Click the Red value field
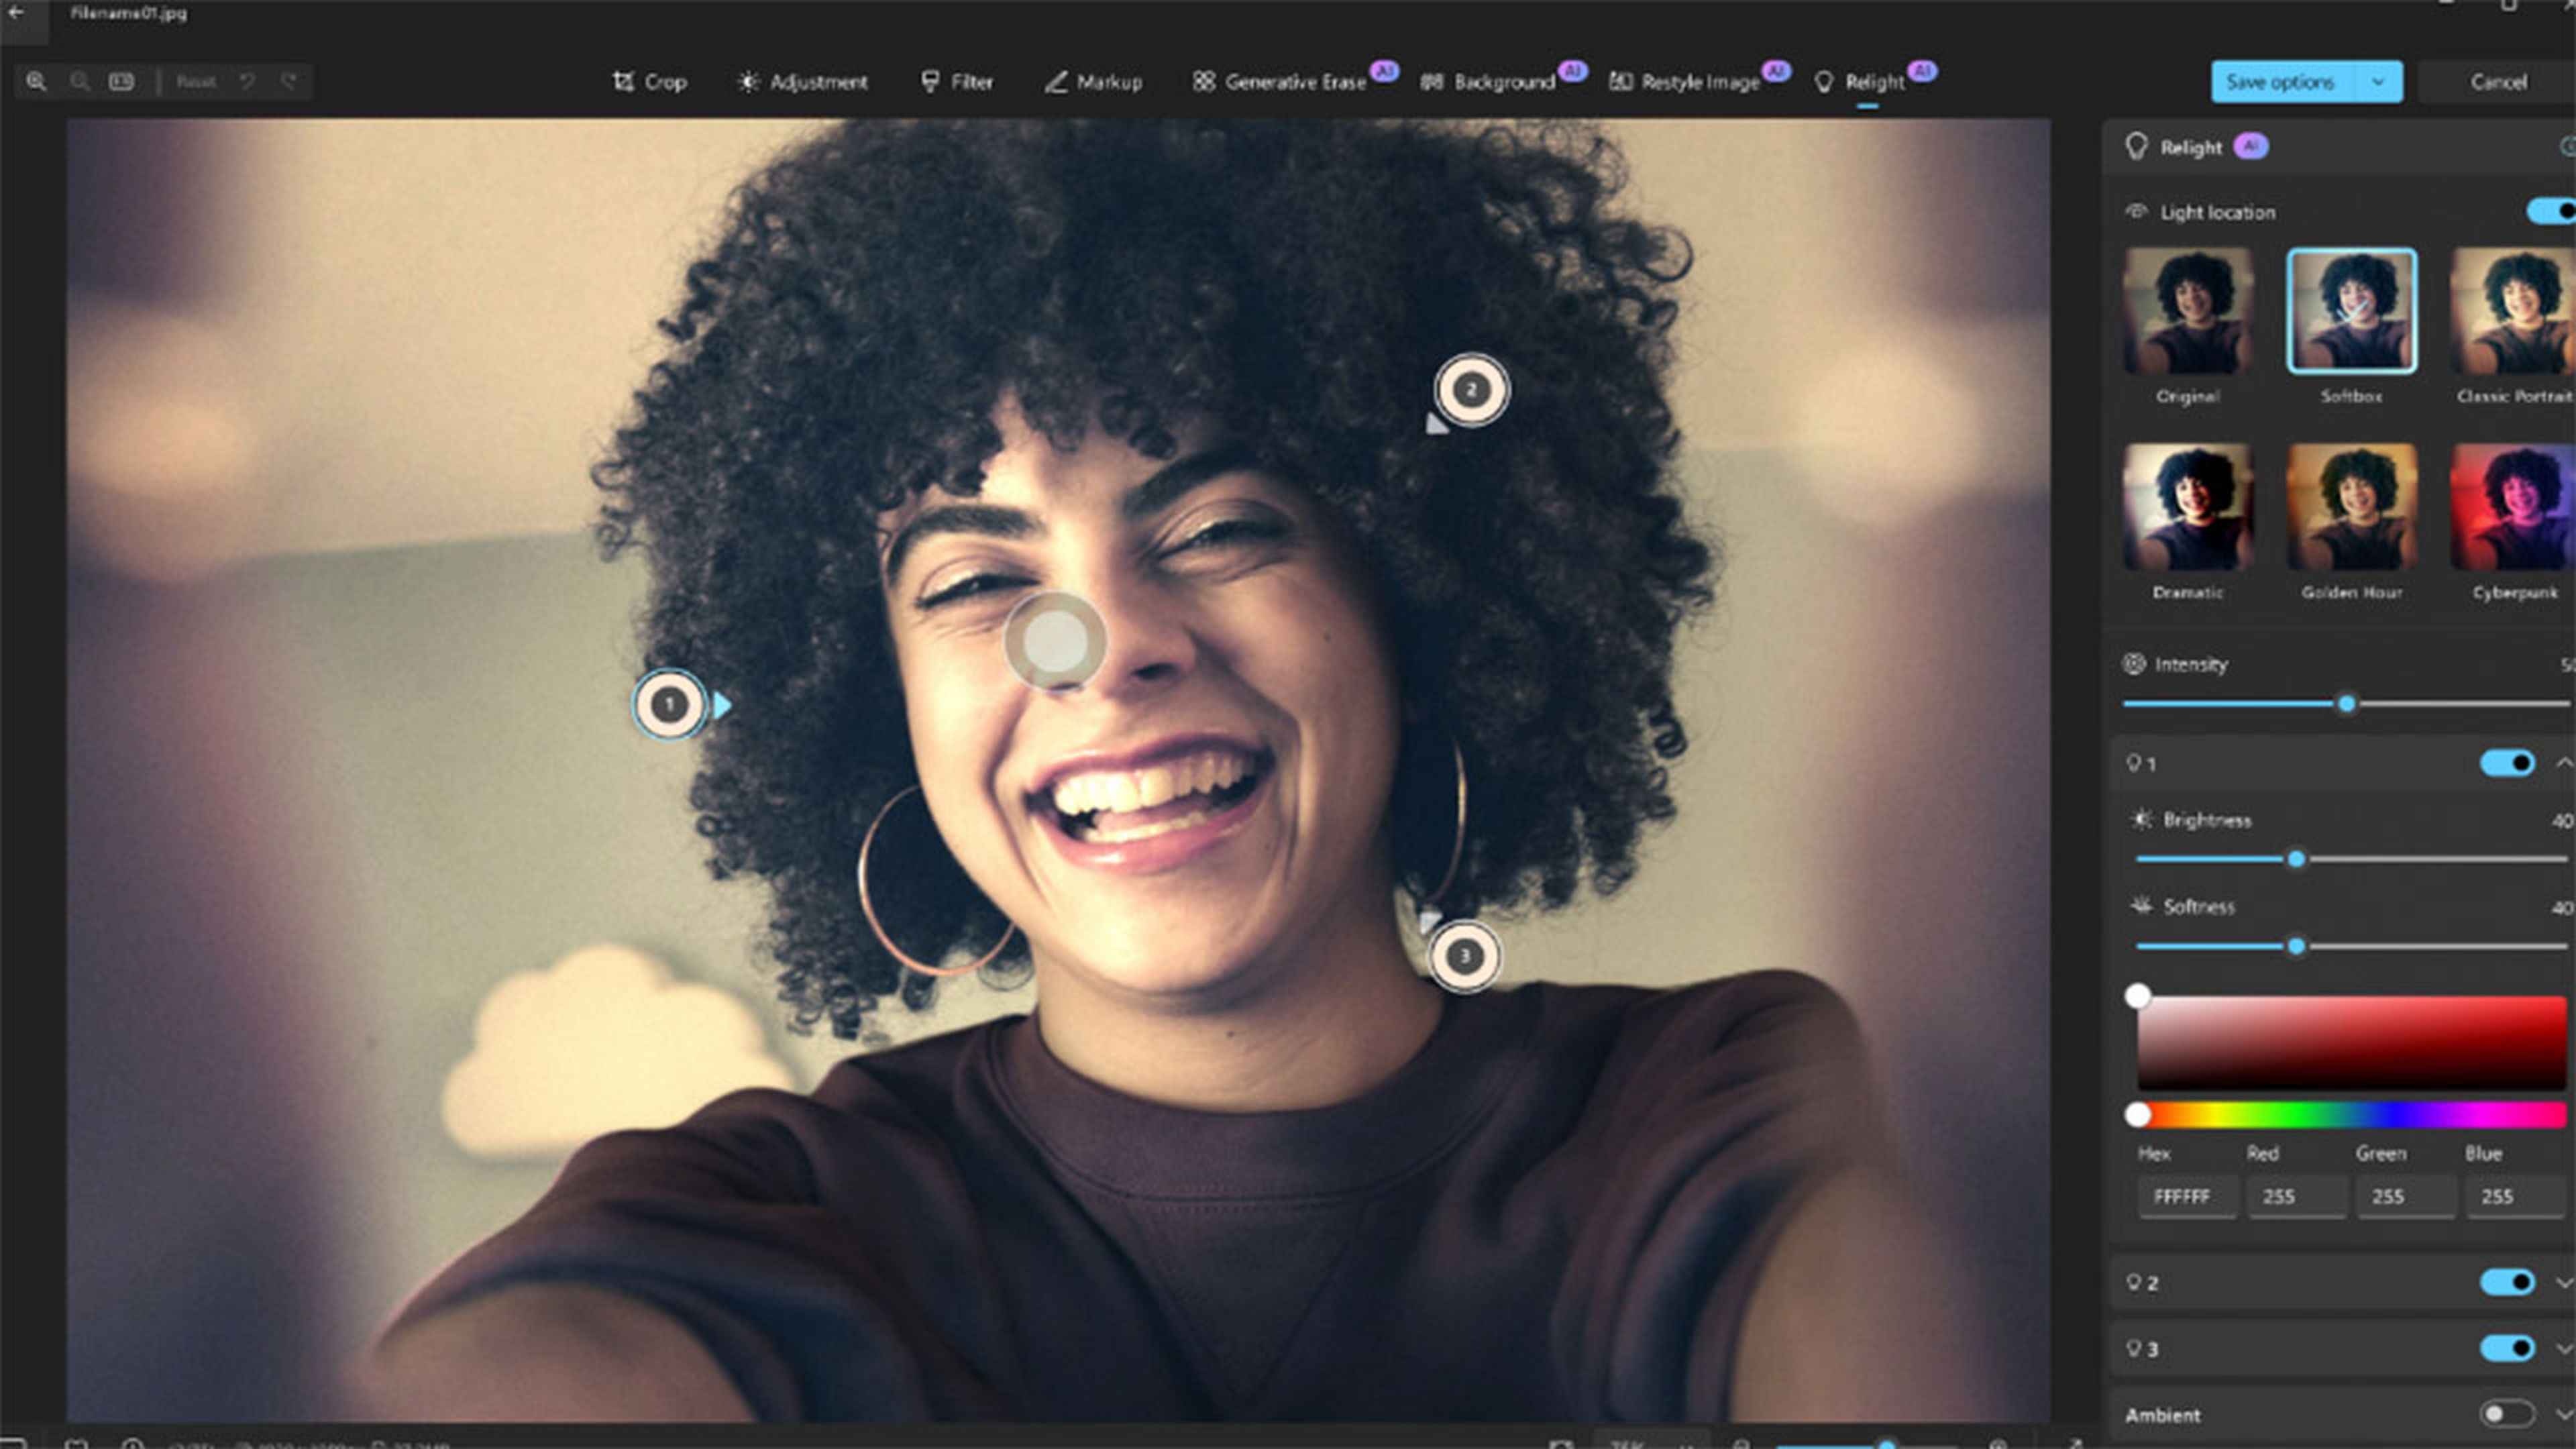This screenshot has height=1449, width=2576. click(2297, 1197)
